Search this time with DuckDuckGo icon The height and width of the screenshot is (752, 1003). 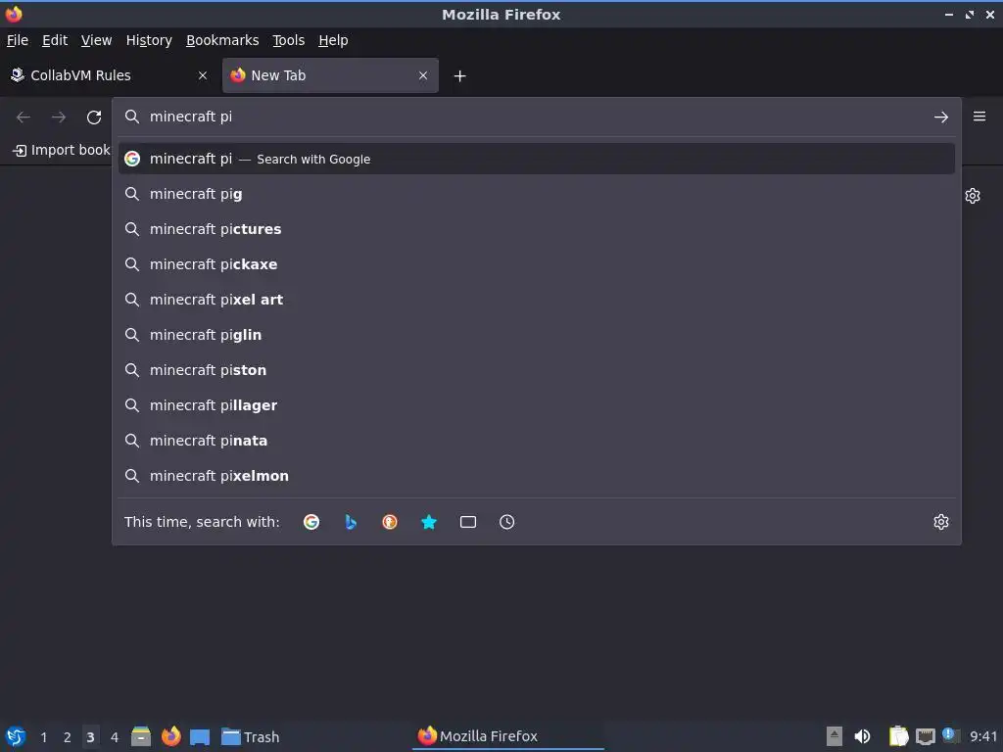[x=390, y=522]
